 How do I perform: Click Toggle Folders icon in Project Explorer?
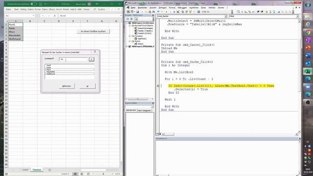click(x=135, y=19)
